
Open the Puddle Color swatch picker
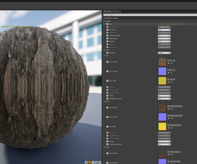point(172,24)
